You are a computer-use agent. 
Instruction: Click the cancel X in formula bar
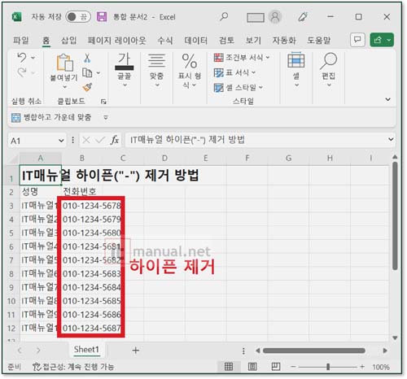point(86,140)
